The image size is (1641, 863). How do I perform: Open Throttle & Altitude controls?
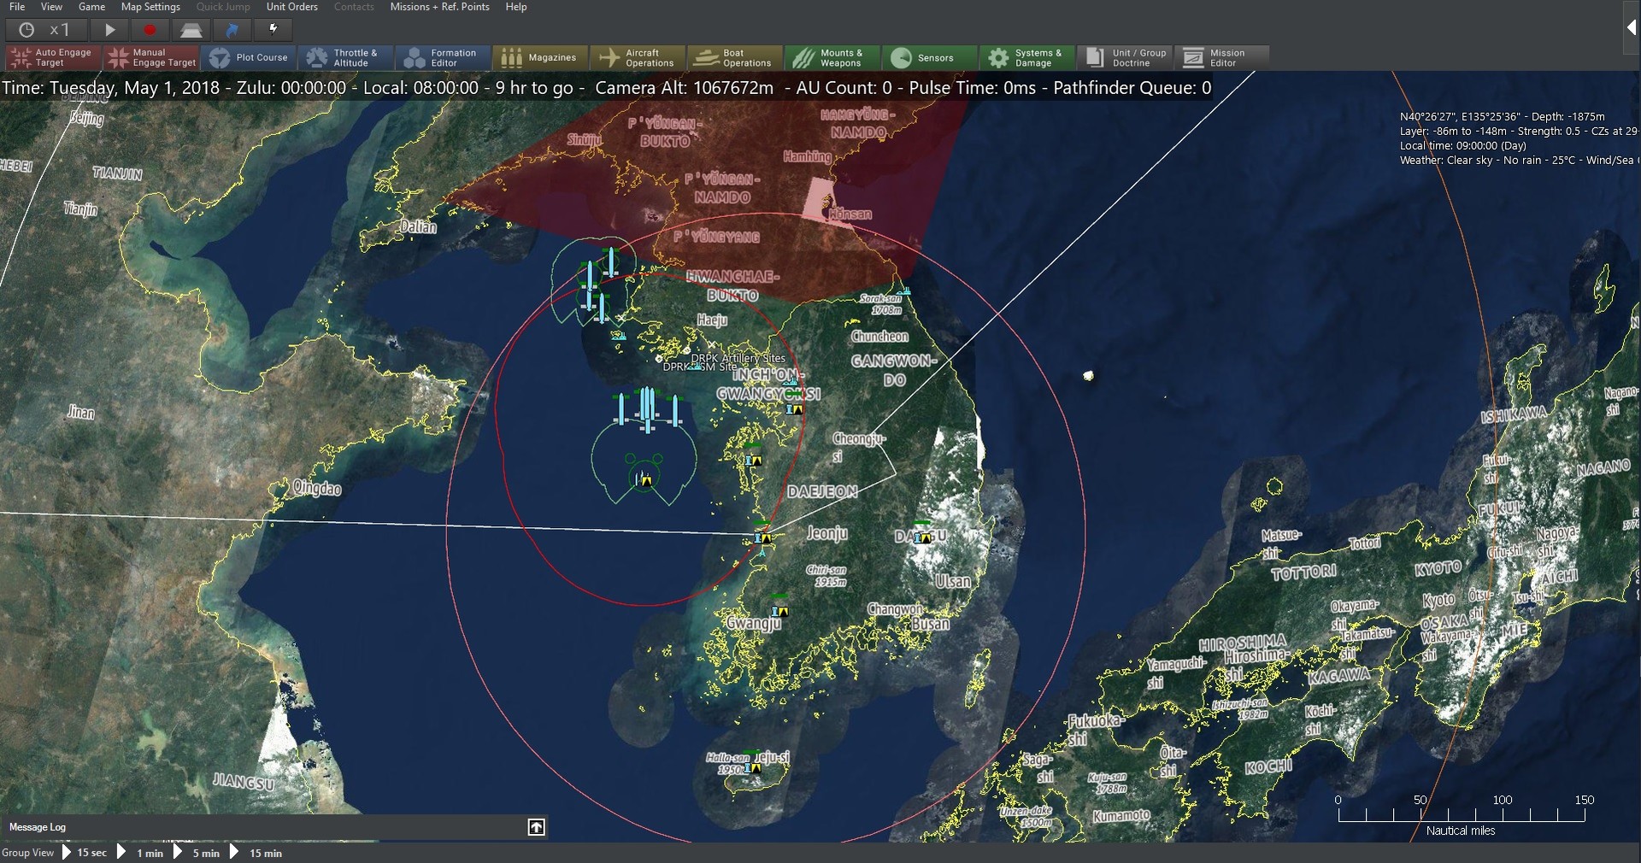tap(345, 57)
